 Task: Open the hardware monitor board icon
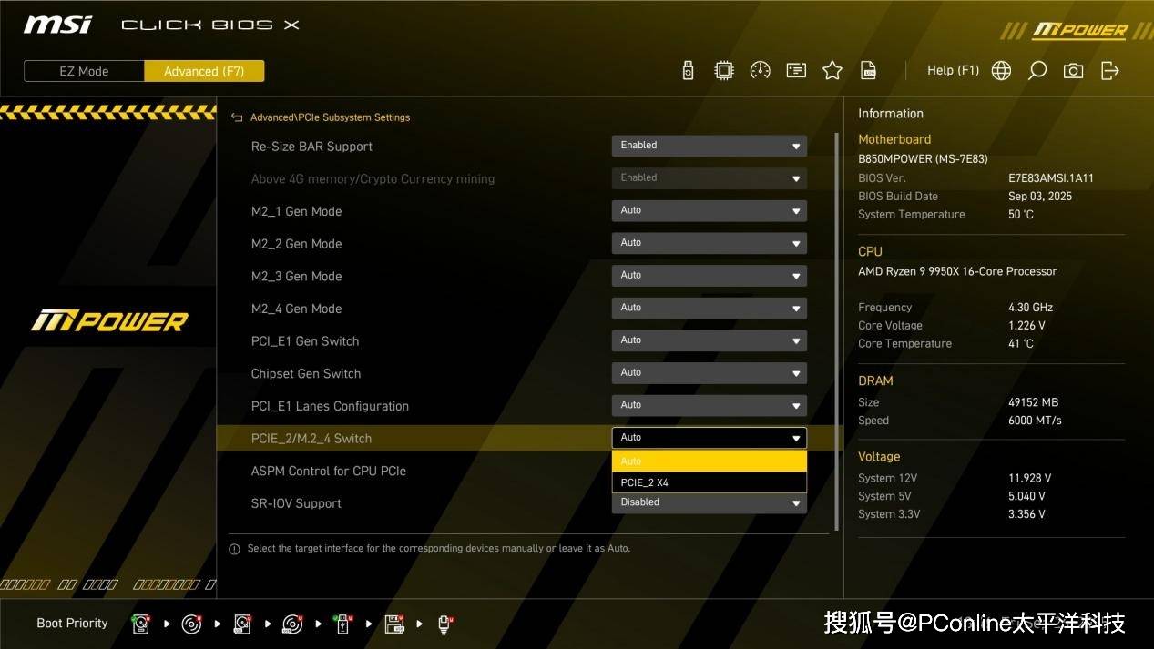(x=796, y=70)
